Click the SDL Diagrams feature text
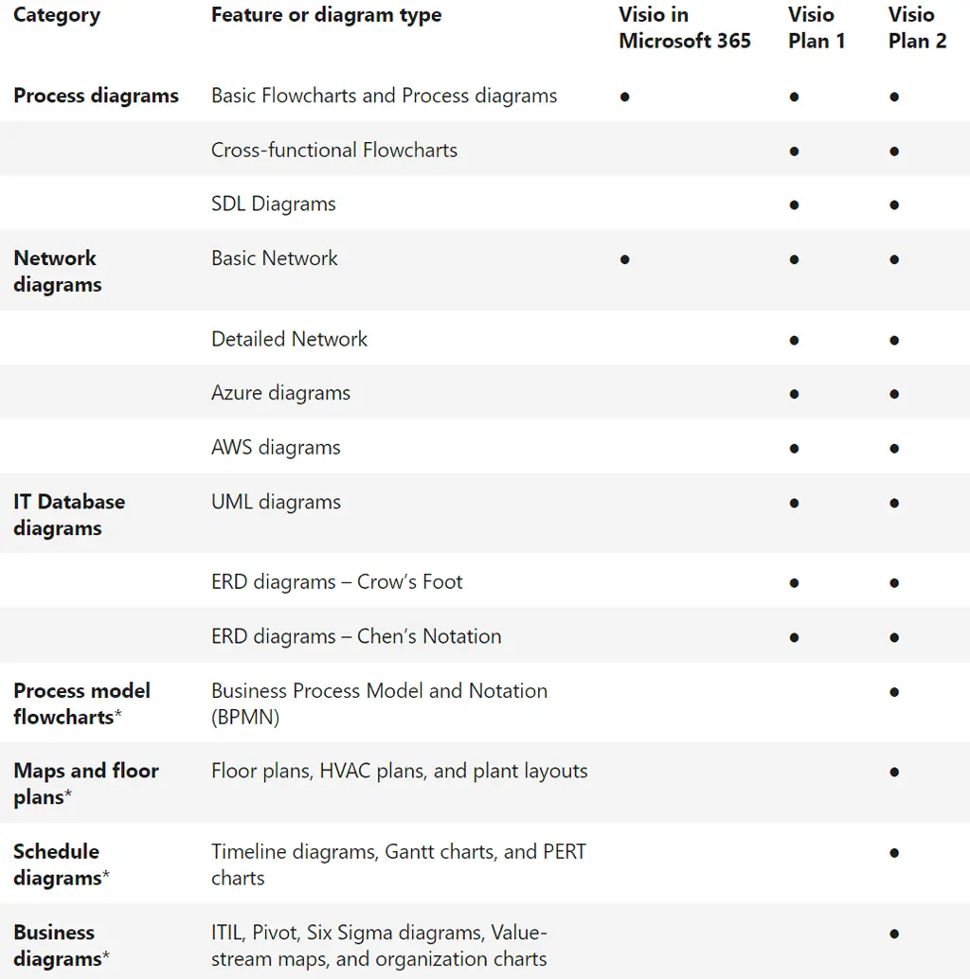Screen dimensions: 970x979 coord(273,204)
